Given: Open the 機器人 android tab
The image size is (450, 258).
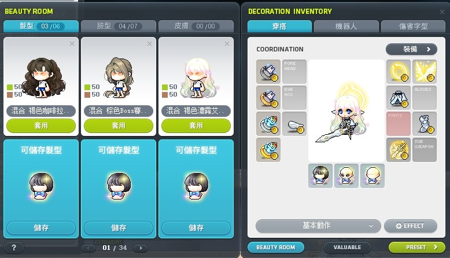Looking at the screenshot, I should tap(346, 27).
